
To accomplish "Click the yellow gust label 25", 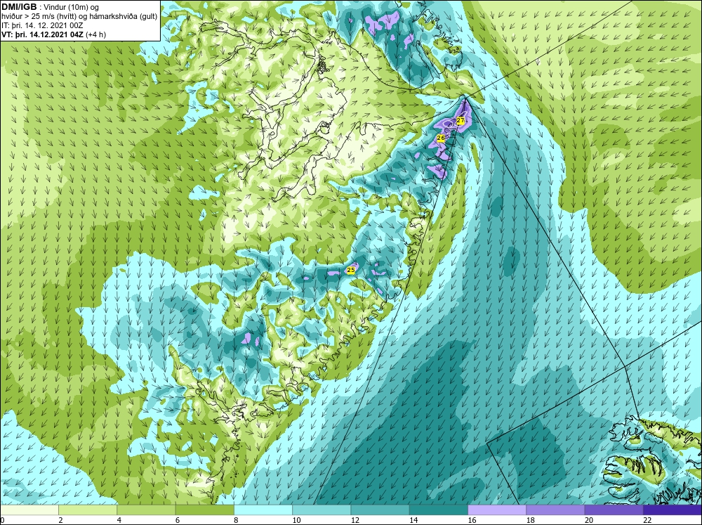I will tap(351, 270).
